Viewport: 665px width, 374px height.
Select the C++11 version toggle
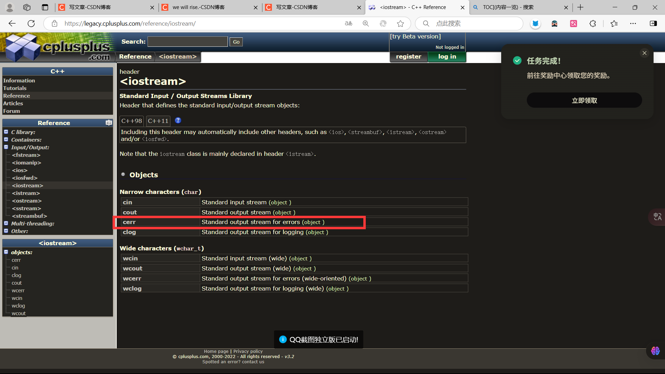(158, 121)
